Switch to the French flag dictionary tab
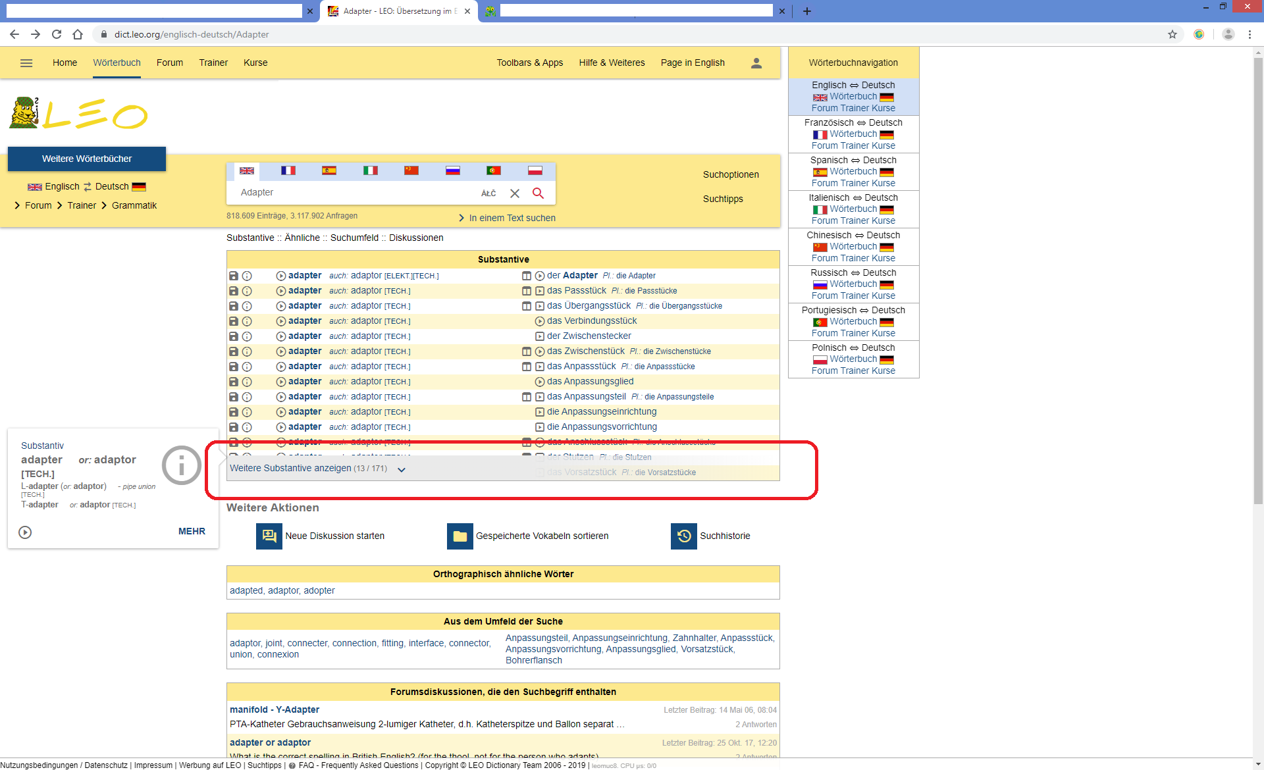This screenshot has height=770, width=1264. (288, 170)
